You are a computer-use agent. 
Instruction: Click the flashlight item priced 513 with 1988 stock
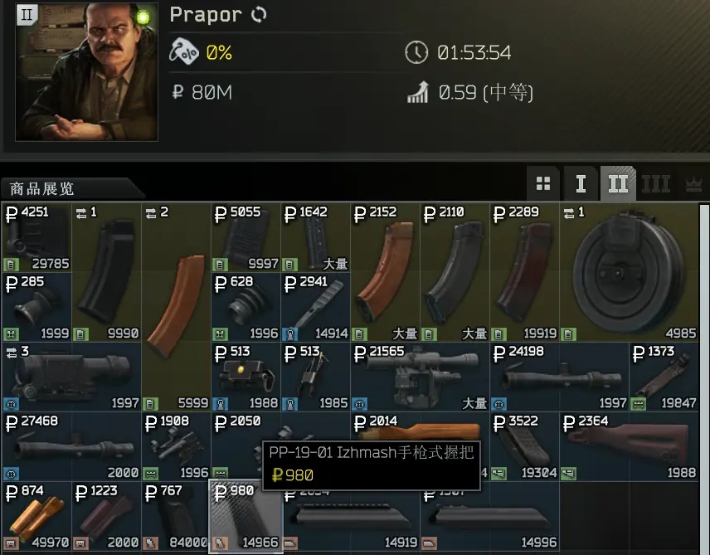(x=246, y=377)
